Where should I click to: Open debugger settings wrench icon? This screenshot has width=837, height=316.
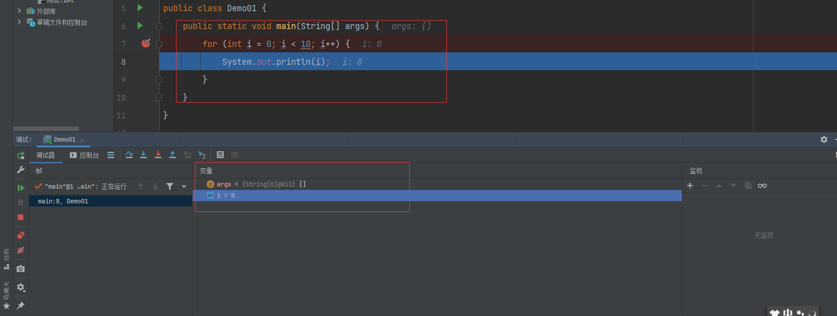pos(21,170)
